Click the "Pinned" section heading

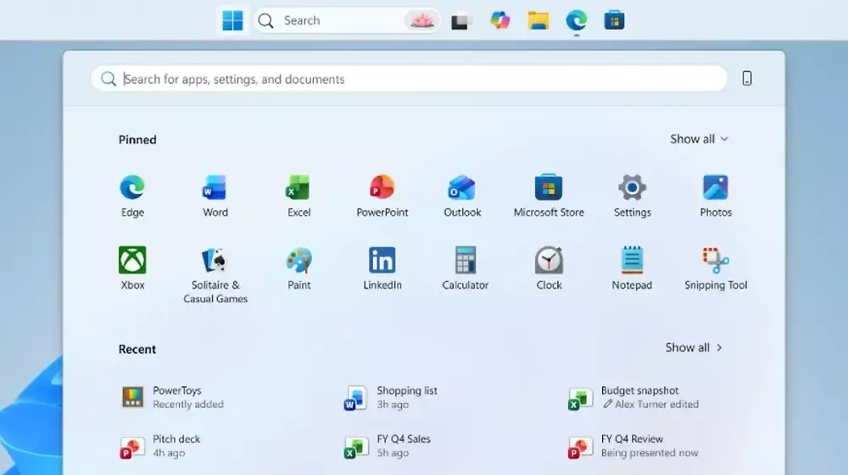click(x=137, y=140)
